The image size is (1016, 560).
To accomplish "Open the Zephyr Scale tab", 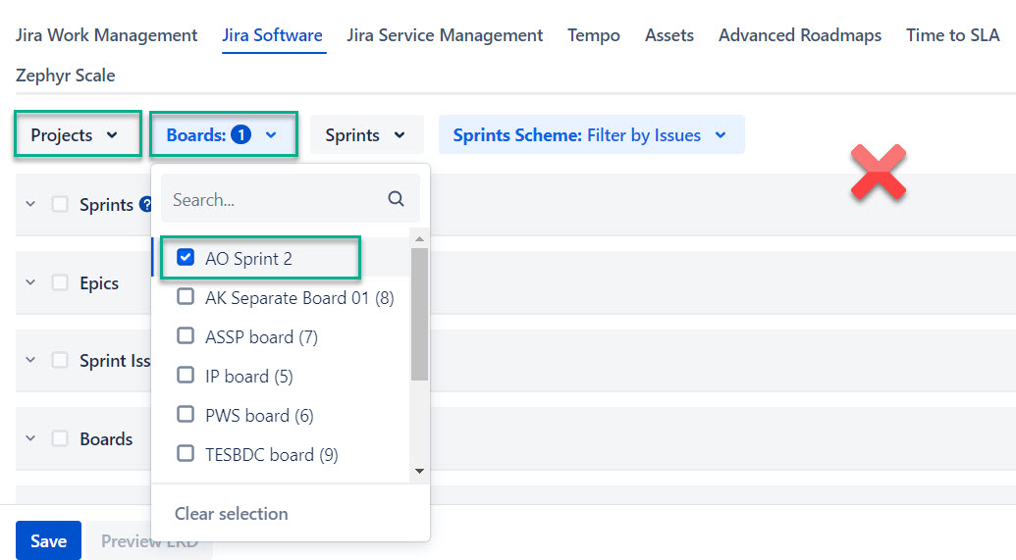I will (65, 76).
